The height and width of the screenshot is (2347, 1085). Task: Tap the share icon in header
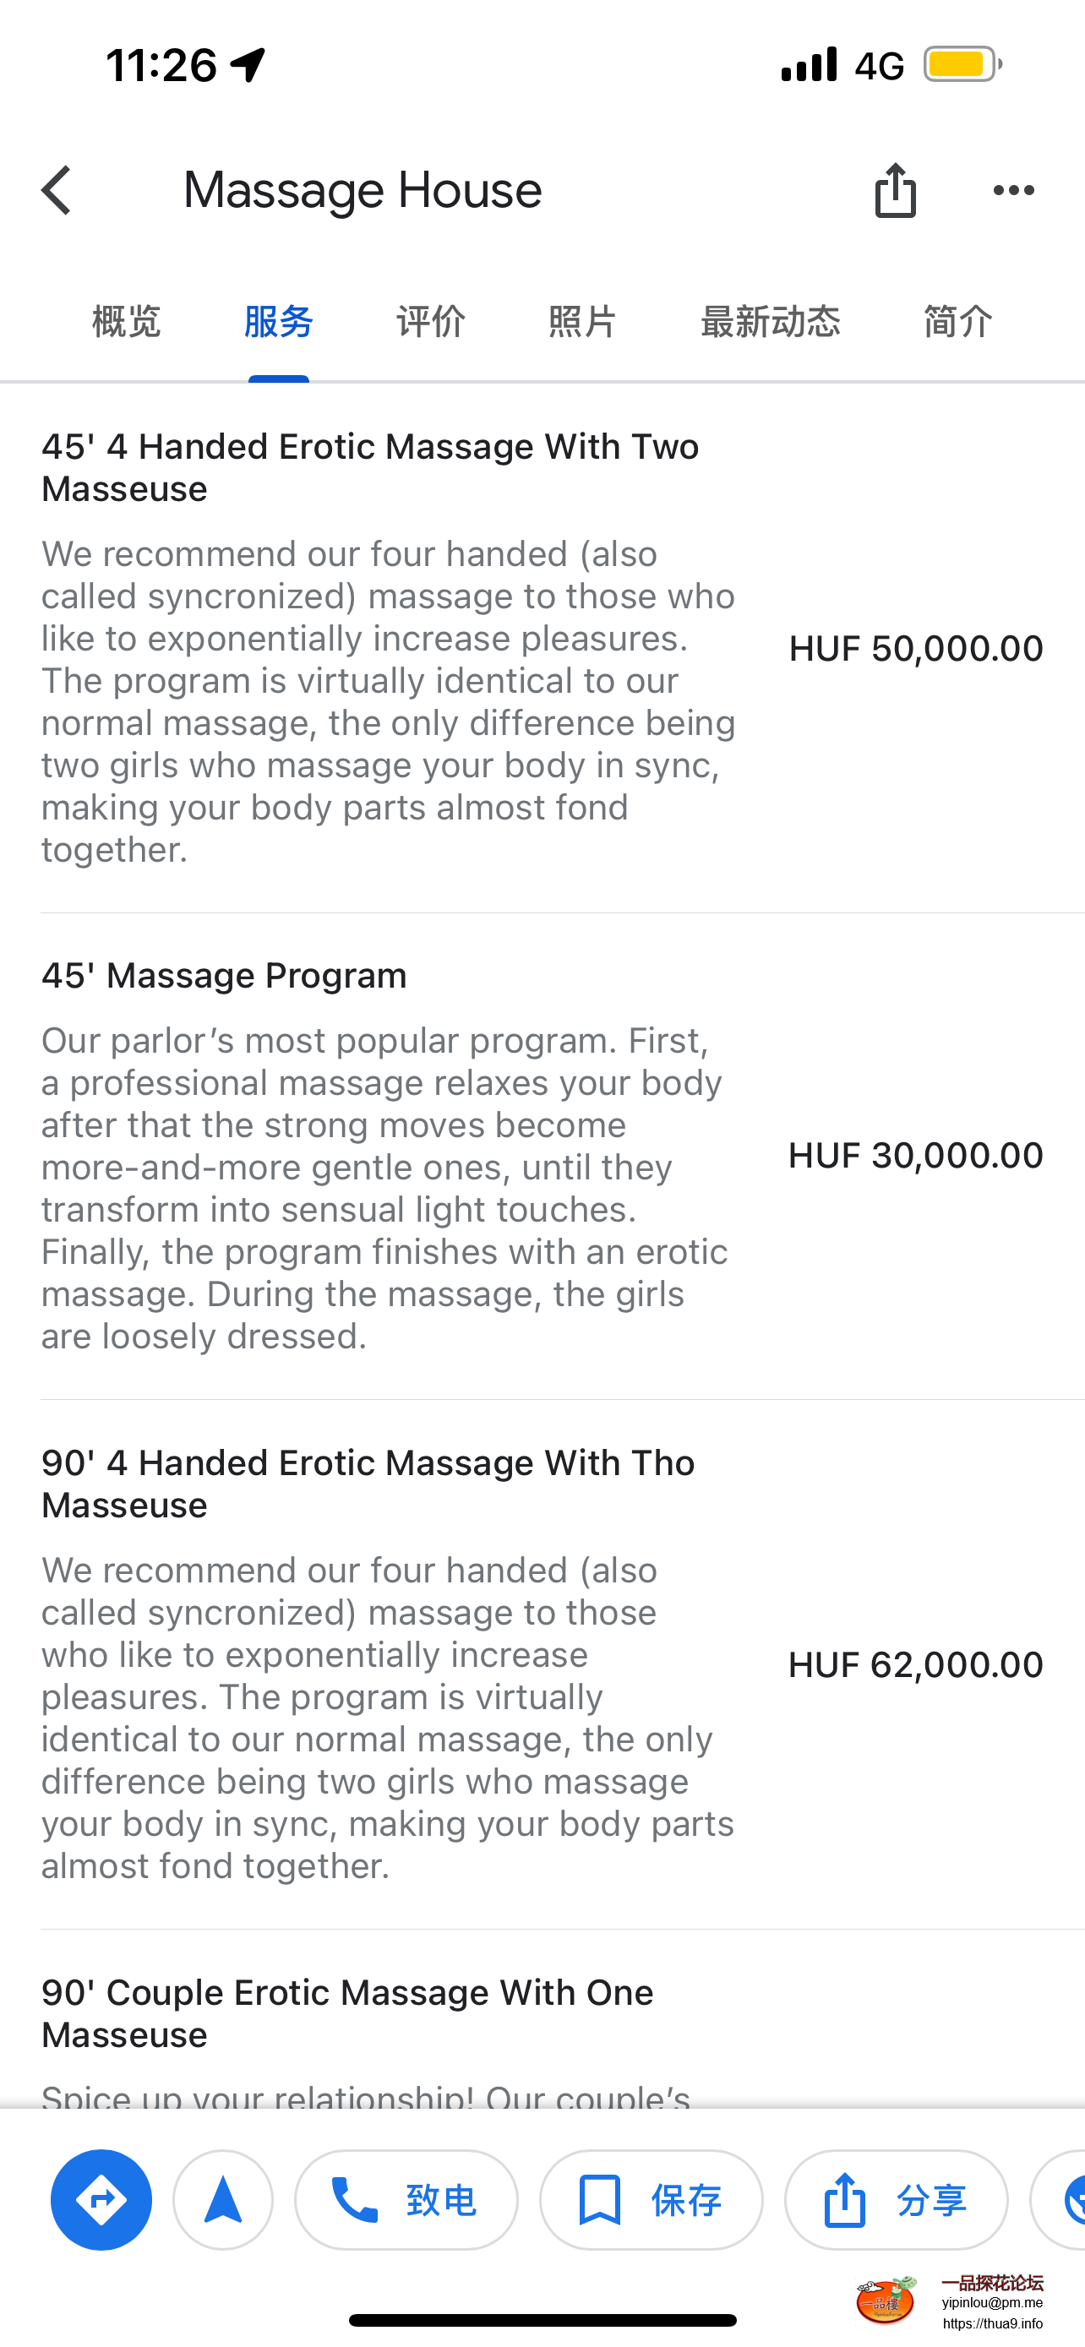tap(895, 190)
